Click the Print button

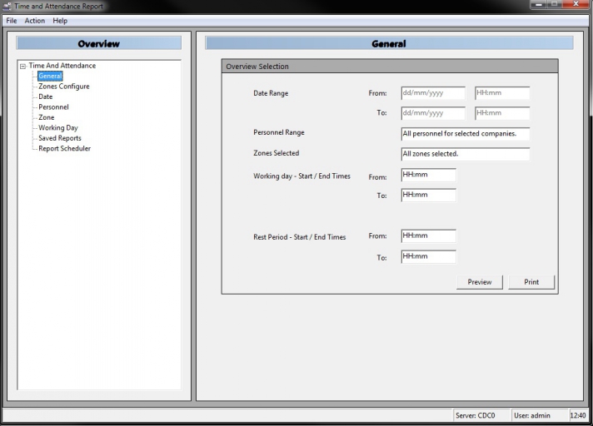click(x=531, y=282)
